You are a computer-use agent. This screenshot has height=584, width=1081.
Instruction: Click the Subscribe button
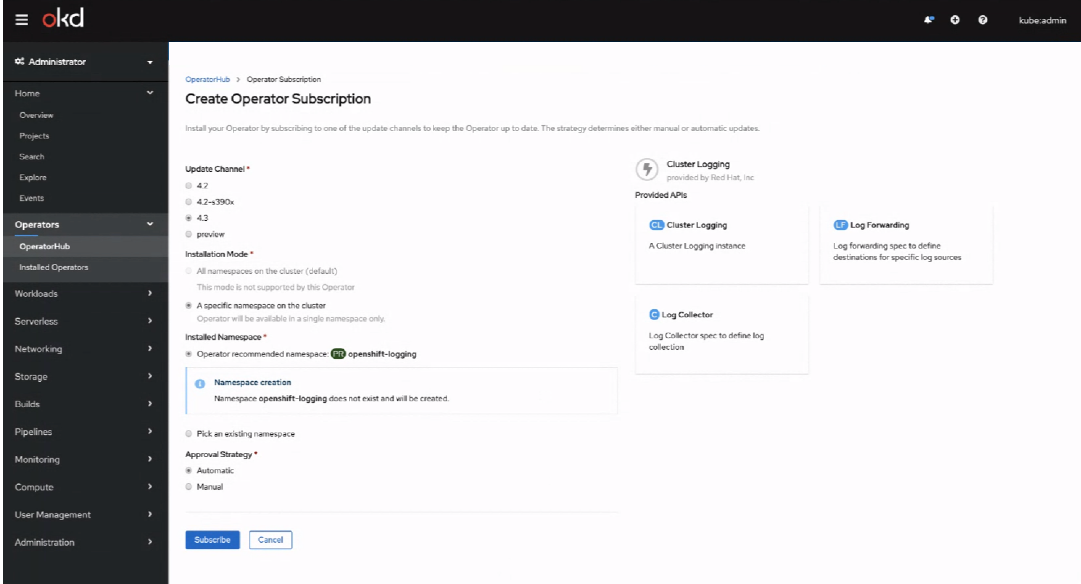click(211, 539)
